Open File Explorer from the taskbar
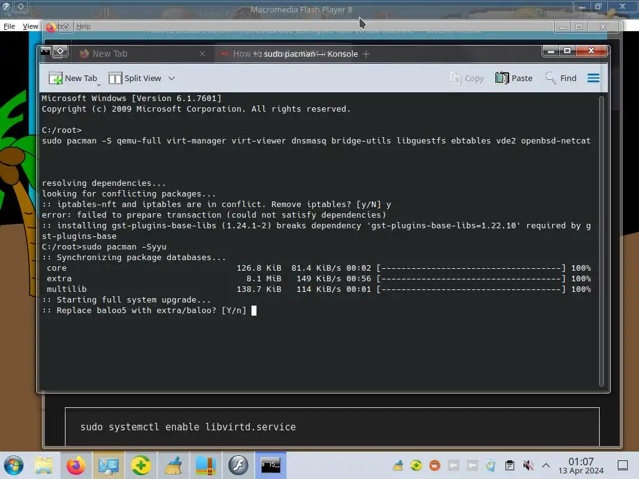Image resolution: width=639 pixels, height=479 pixels. pyautogui.click(x=44, y=465)
